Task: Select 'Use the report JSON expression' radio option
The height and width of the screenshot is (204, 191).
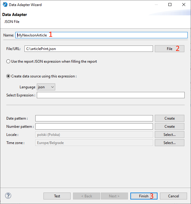Action: [8, 61]
